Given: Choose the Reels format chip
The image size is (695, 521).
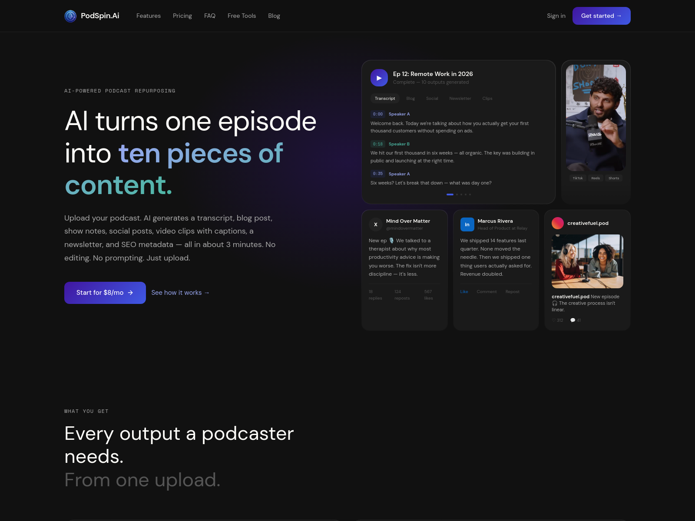Looking at the screenshot, I should pyautogui.click(x=596, y=178).
